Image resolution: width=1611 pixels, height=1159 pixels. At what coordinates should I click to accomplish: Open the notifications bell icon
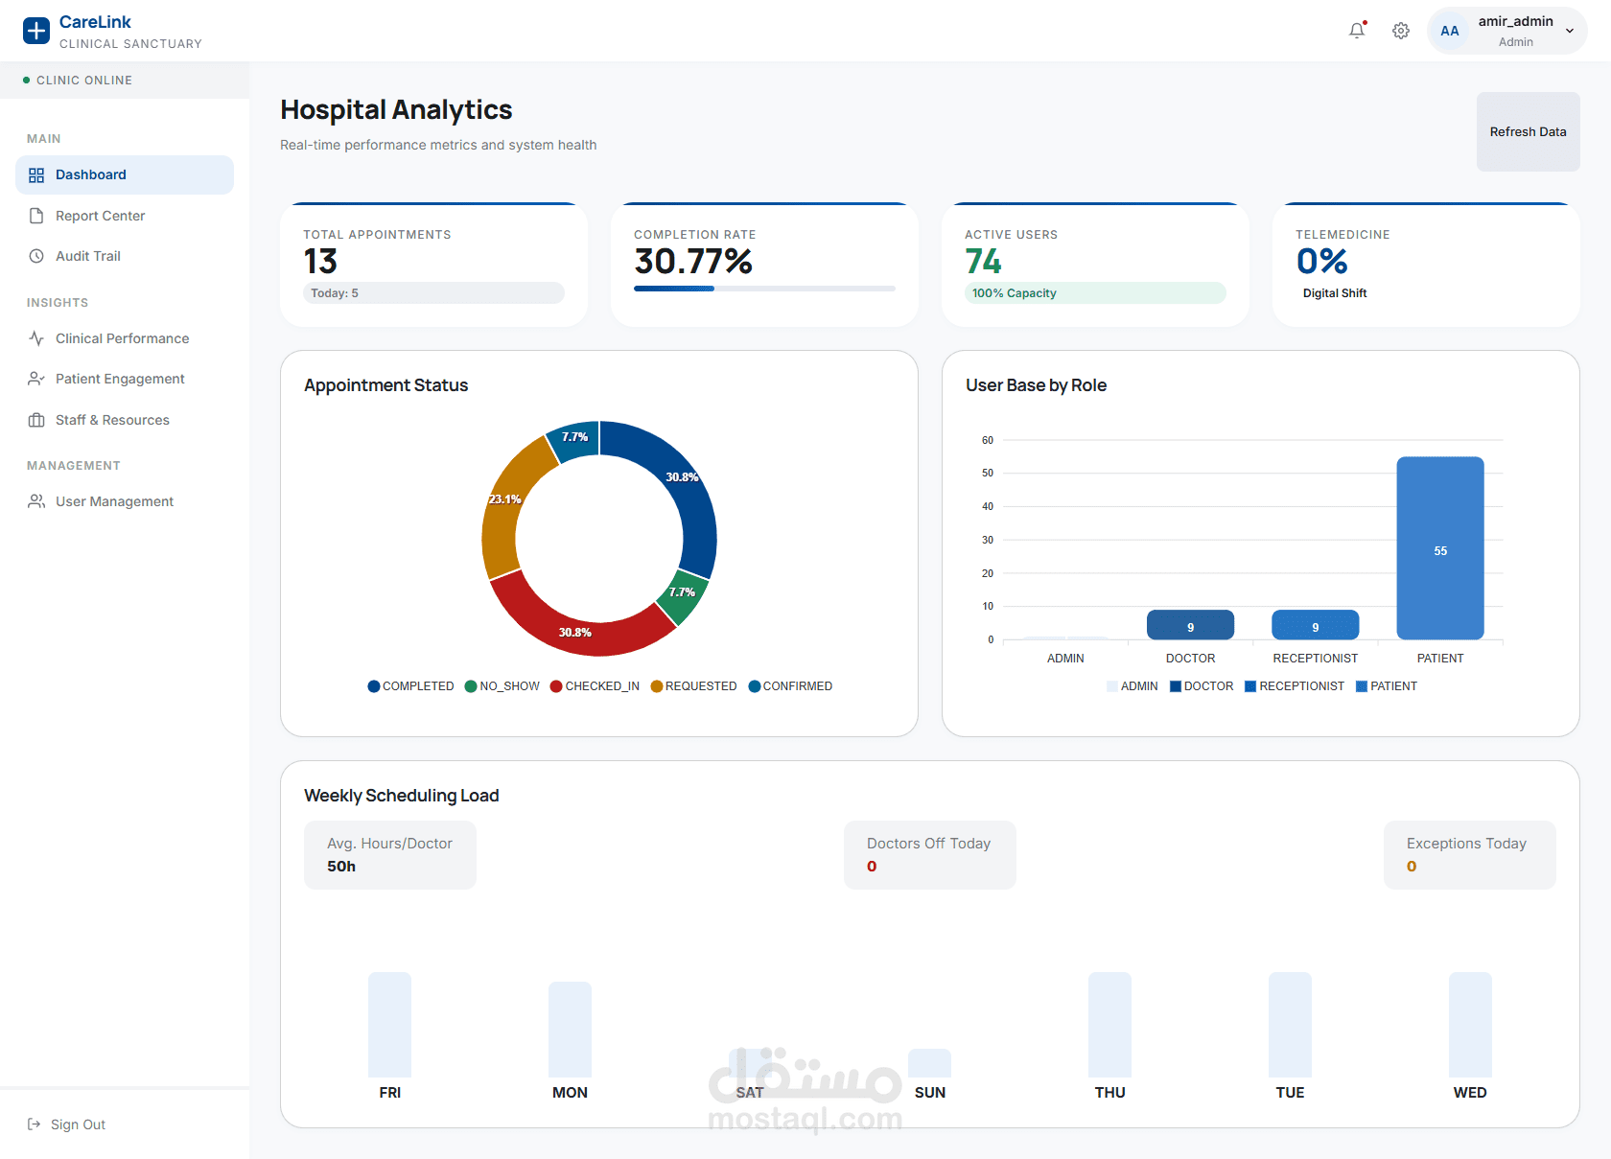(x=1357, y=31)
